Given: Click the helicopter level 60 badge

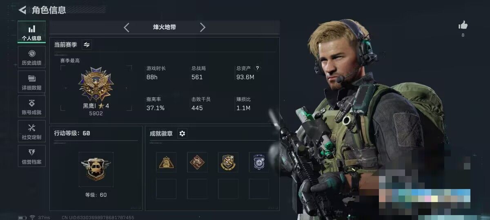Looking at the screenshot, I should pos(96,169).
